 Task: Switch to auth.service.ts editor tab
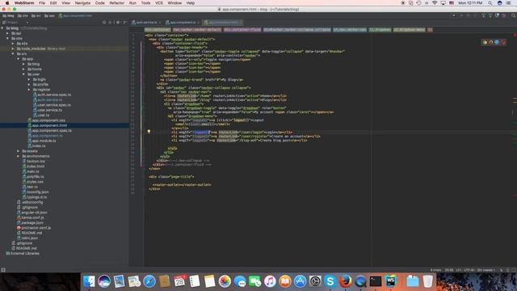click(146, 23)
